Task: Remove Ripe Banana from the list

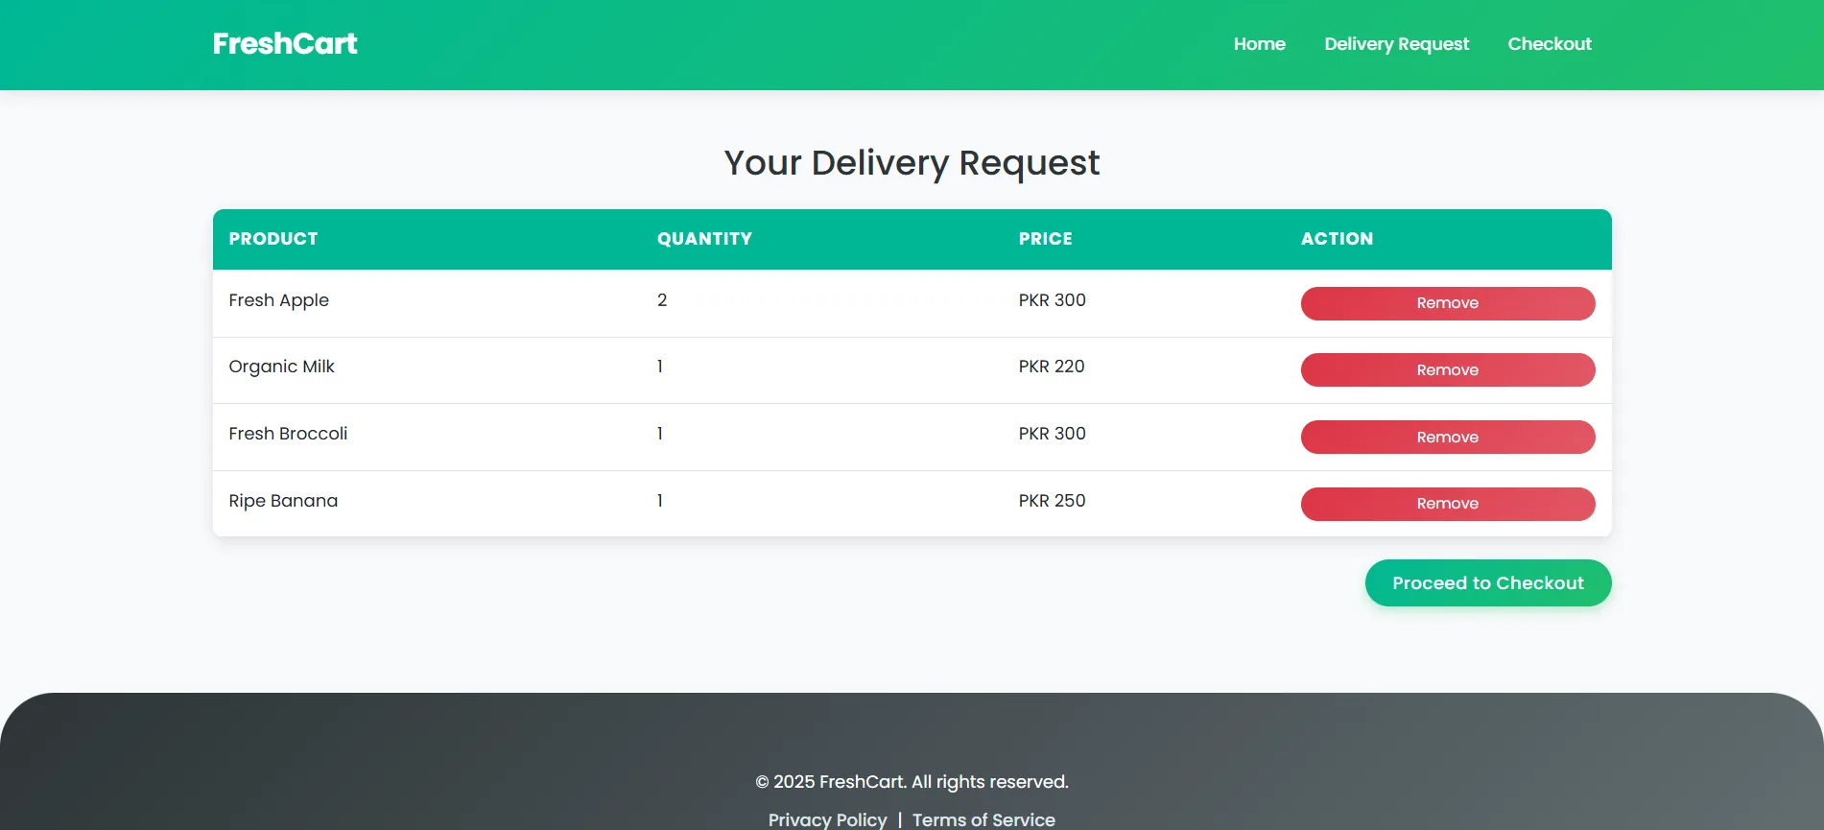Action: point(1447,504)
